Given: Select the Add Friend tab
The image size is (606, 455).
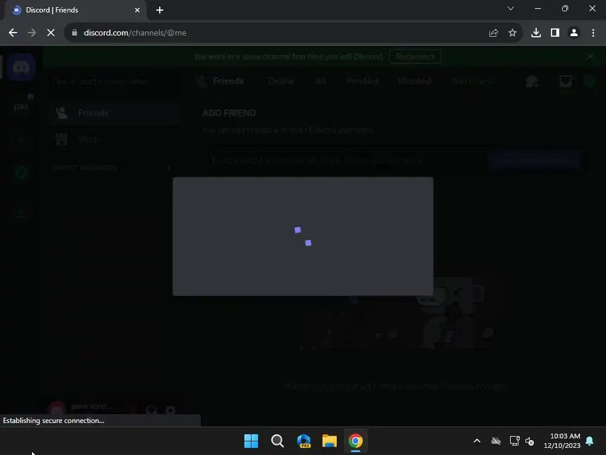Looking at the screenshot, I should click(472, 81).
